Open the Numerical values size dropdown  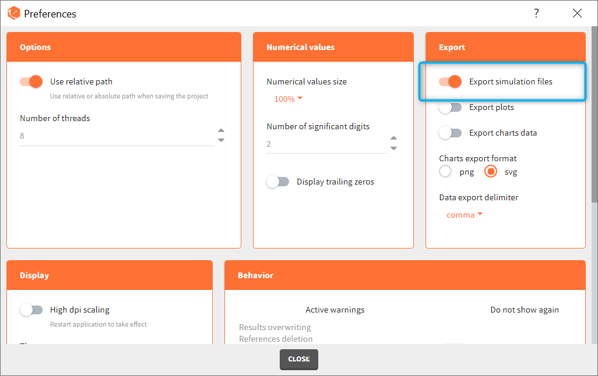click(288, 99)
